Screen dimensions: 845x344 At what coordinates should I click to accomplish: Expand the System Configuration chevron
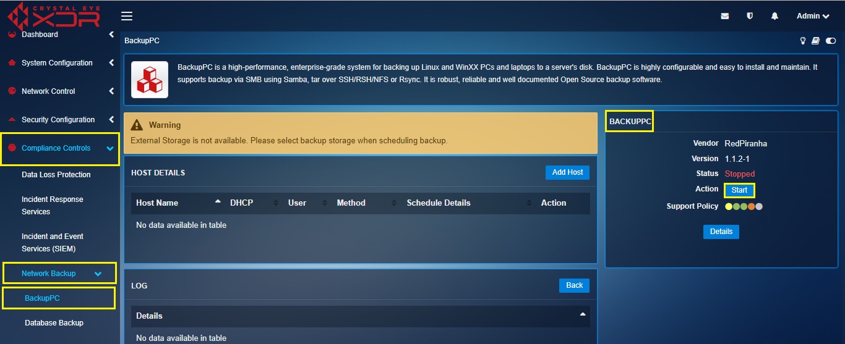tap(111, 63)
